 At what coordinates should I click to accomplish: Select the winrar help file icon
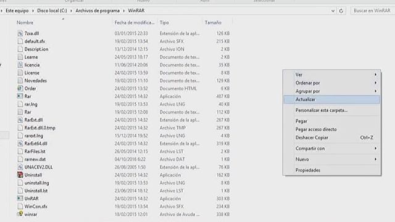[x=20, y=214]
